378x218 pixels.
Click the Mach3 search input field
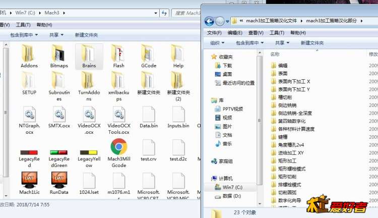point(187,13)
